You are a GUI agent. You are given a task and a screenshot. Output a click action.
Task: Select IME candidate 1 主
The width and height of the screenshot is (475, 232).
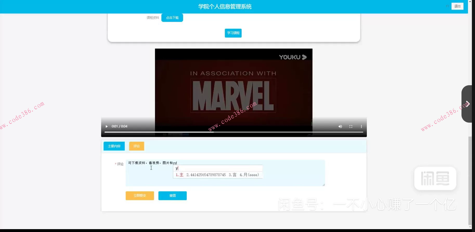[180, 175]
